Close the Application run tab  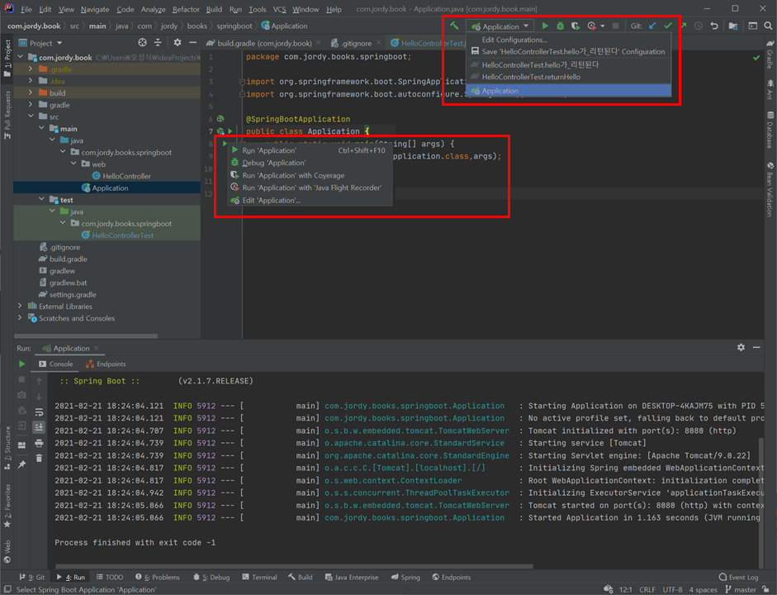pos(97,348)
